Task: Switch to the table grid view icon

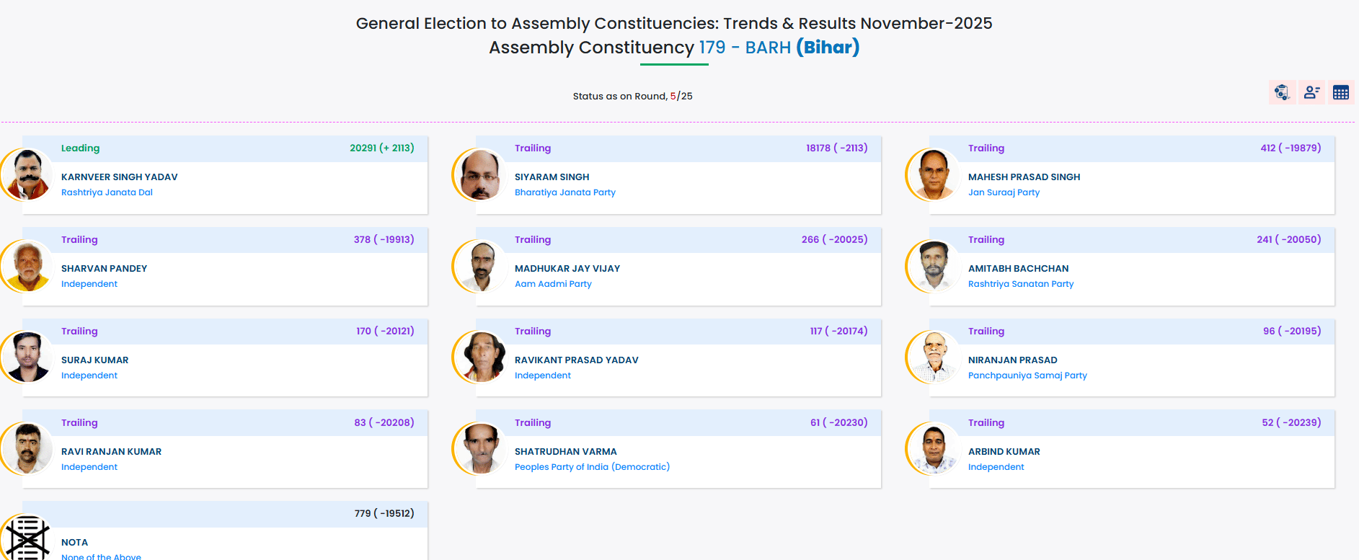Action: click(1341, 92)
